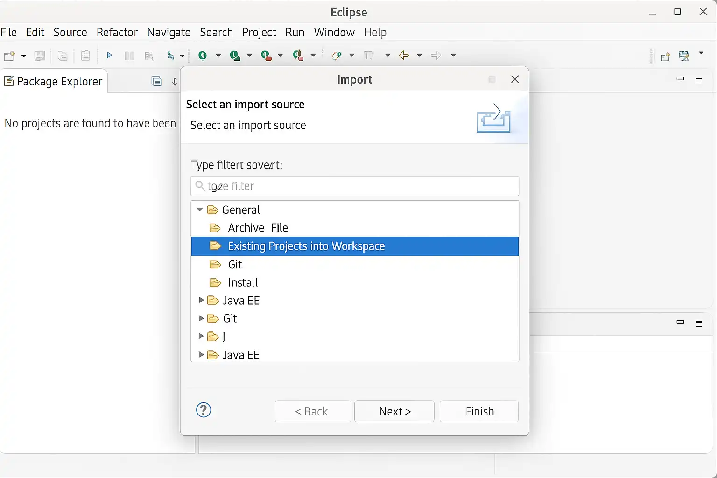Click the blue perspective icon beside Open Perspective

684,56
